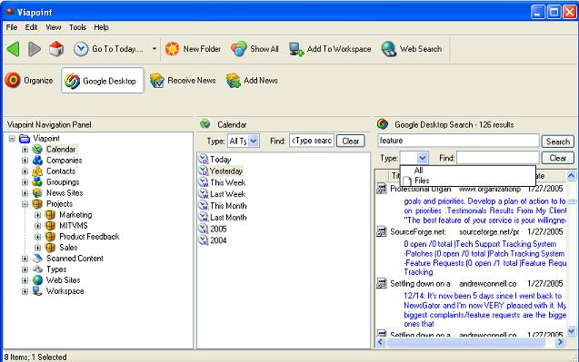Go to the Home icon
The width and height of the screenshot is (579, 362).
(56, 49)
